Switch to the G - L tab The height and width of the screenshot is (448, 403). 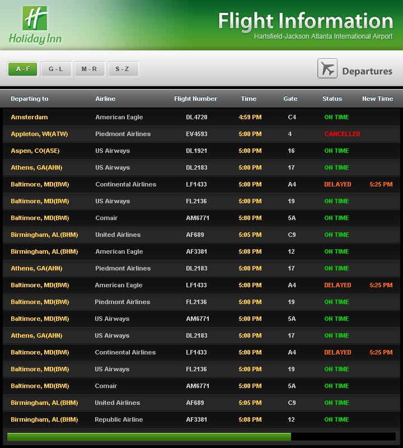point(56,69)
